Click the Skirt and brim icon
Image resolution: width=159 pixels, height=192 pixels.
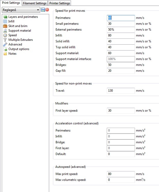(x=5, y=26)
